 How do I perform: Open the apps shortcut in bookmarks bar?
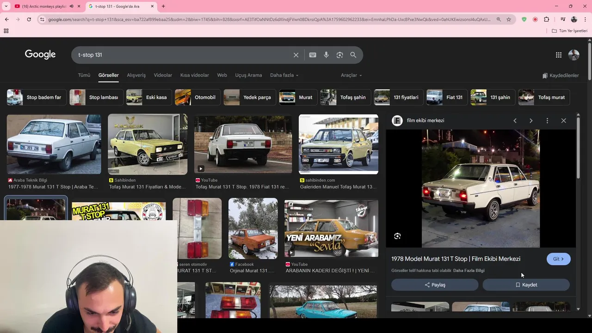click(6, 31)
